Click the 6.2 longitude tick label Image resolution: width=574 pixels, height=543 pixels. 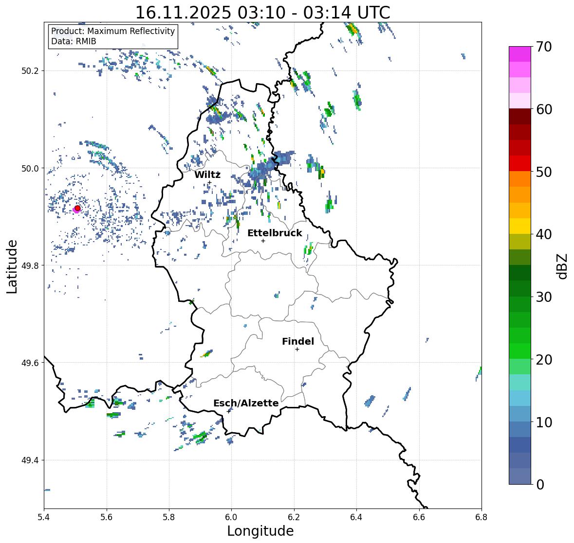point(294,517)
